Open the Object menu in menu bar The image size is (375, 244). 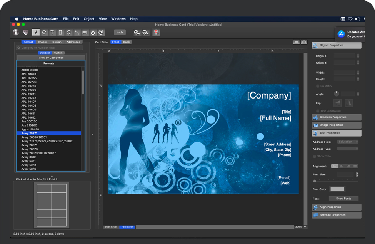pos(89,19)
